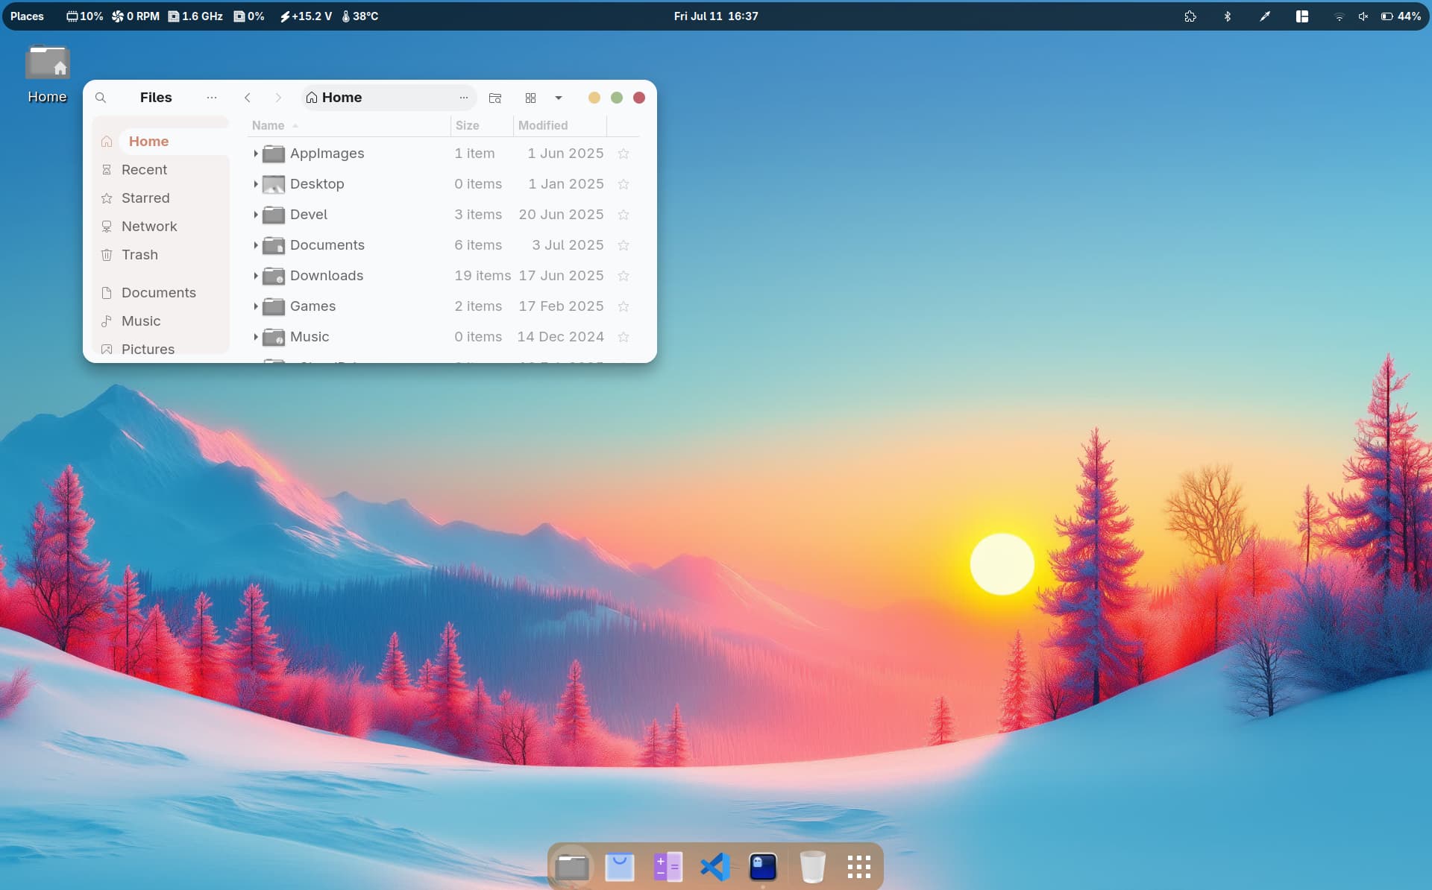Viewport: 1432px width, 890px height.
Task: Click the Bluetooth icon in top bar
Action: (1228, 16)
